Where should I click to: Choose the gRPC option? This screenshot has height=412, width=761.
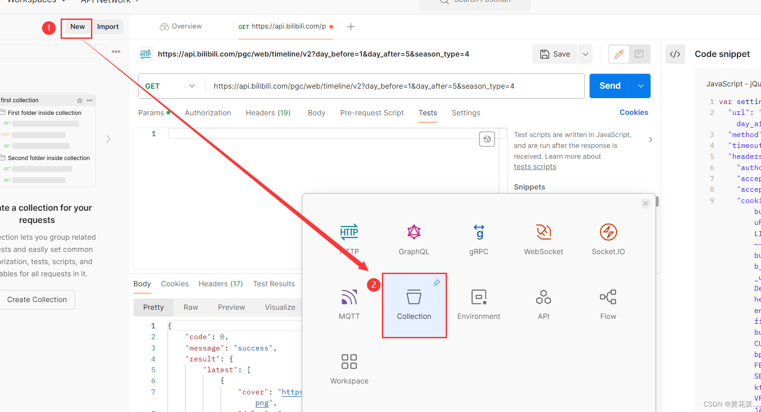tap(479, 240)
